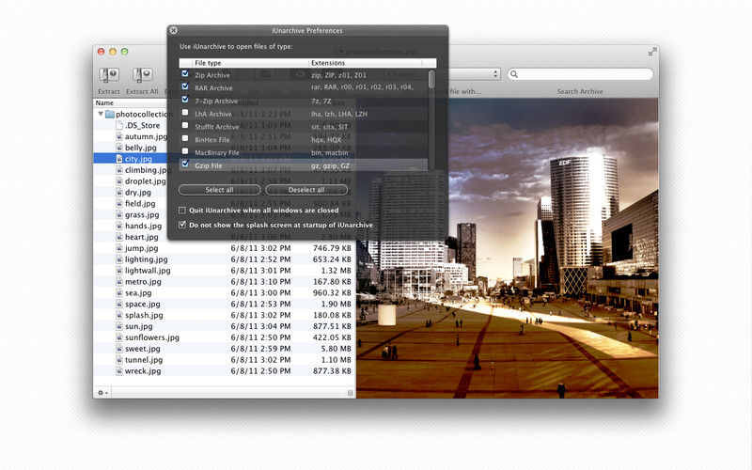The image size is (752, 470).
Task: Uncheck Do not show the splash screen
Action: click(x=182, y=225)
